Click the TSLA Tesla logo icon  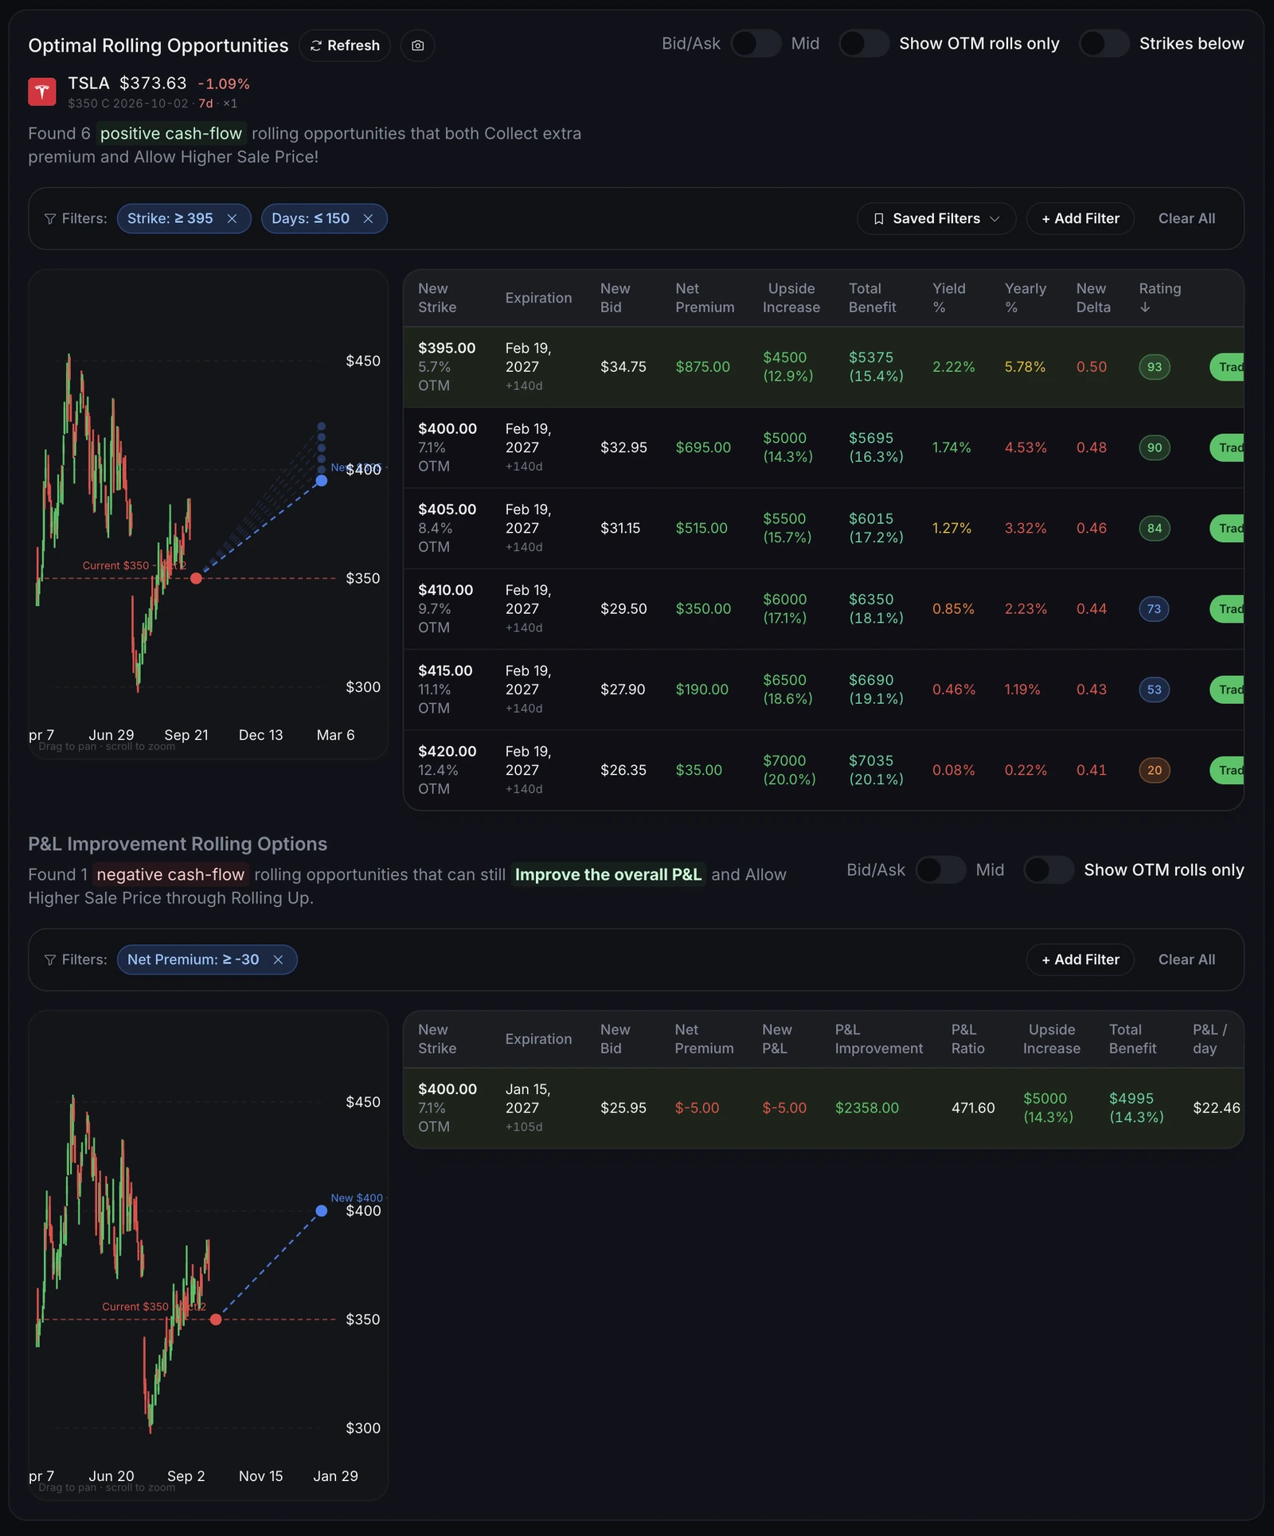[42, 92]
